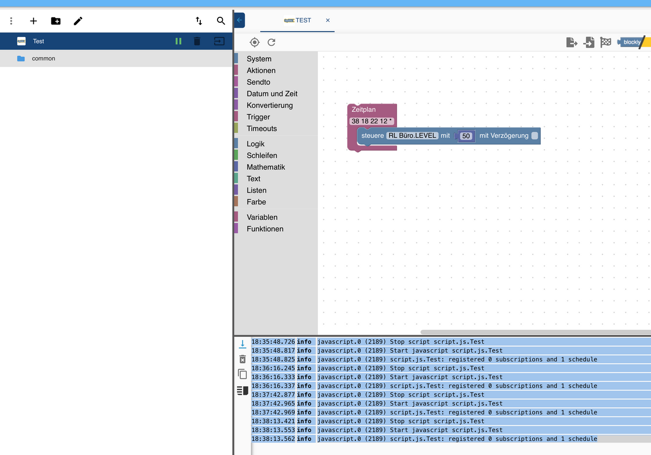Screen dimensions: 651x455
Task: Click the pencil edit icon
Action: (x=78, y=21)
